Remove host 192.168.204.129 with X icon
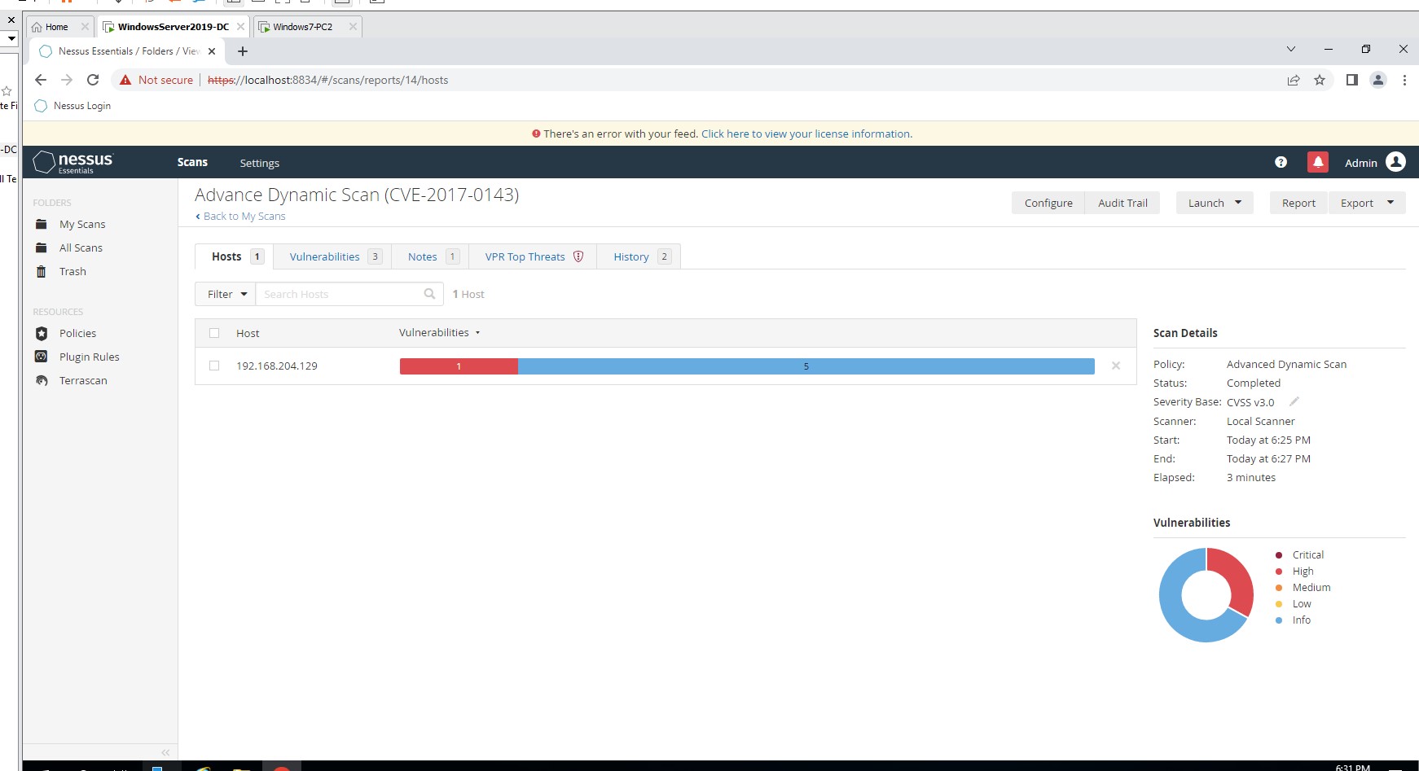 pos(1116,366)
